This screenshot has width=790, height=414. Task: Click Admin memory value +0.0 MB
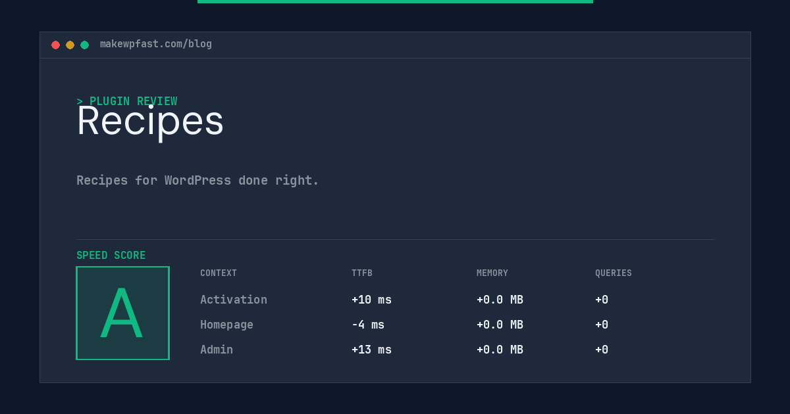click(x=500, y=350)
